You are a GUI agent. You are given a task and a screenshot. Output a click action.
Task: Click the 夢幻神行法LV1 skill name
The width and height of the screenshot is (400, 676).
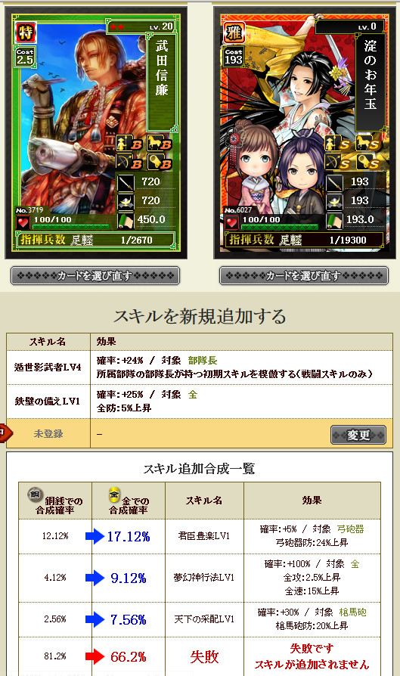click(204, 577)
